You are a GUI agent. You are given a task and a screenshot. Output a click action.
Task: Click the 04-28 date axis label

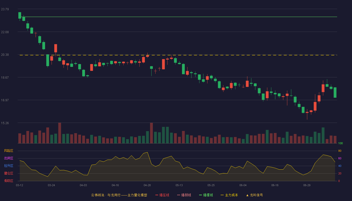click(147, 185)
